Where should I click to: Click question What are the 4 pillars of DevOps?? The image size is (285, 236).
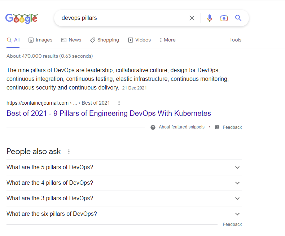click(50, 183)
